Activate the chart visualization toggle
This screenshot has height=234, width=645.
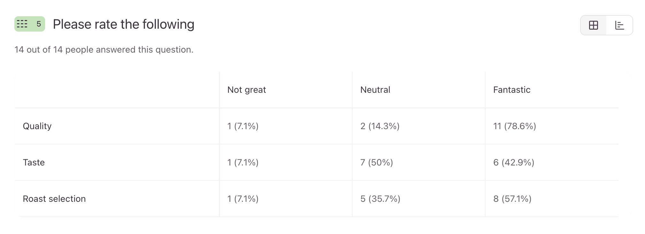click(x=619, y=25)
